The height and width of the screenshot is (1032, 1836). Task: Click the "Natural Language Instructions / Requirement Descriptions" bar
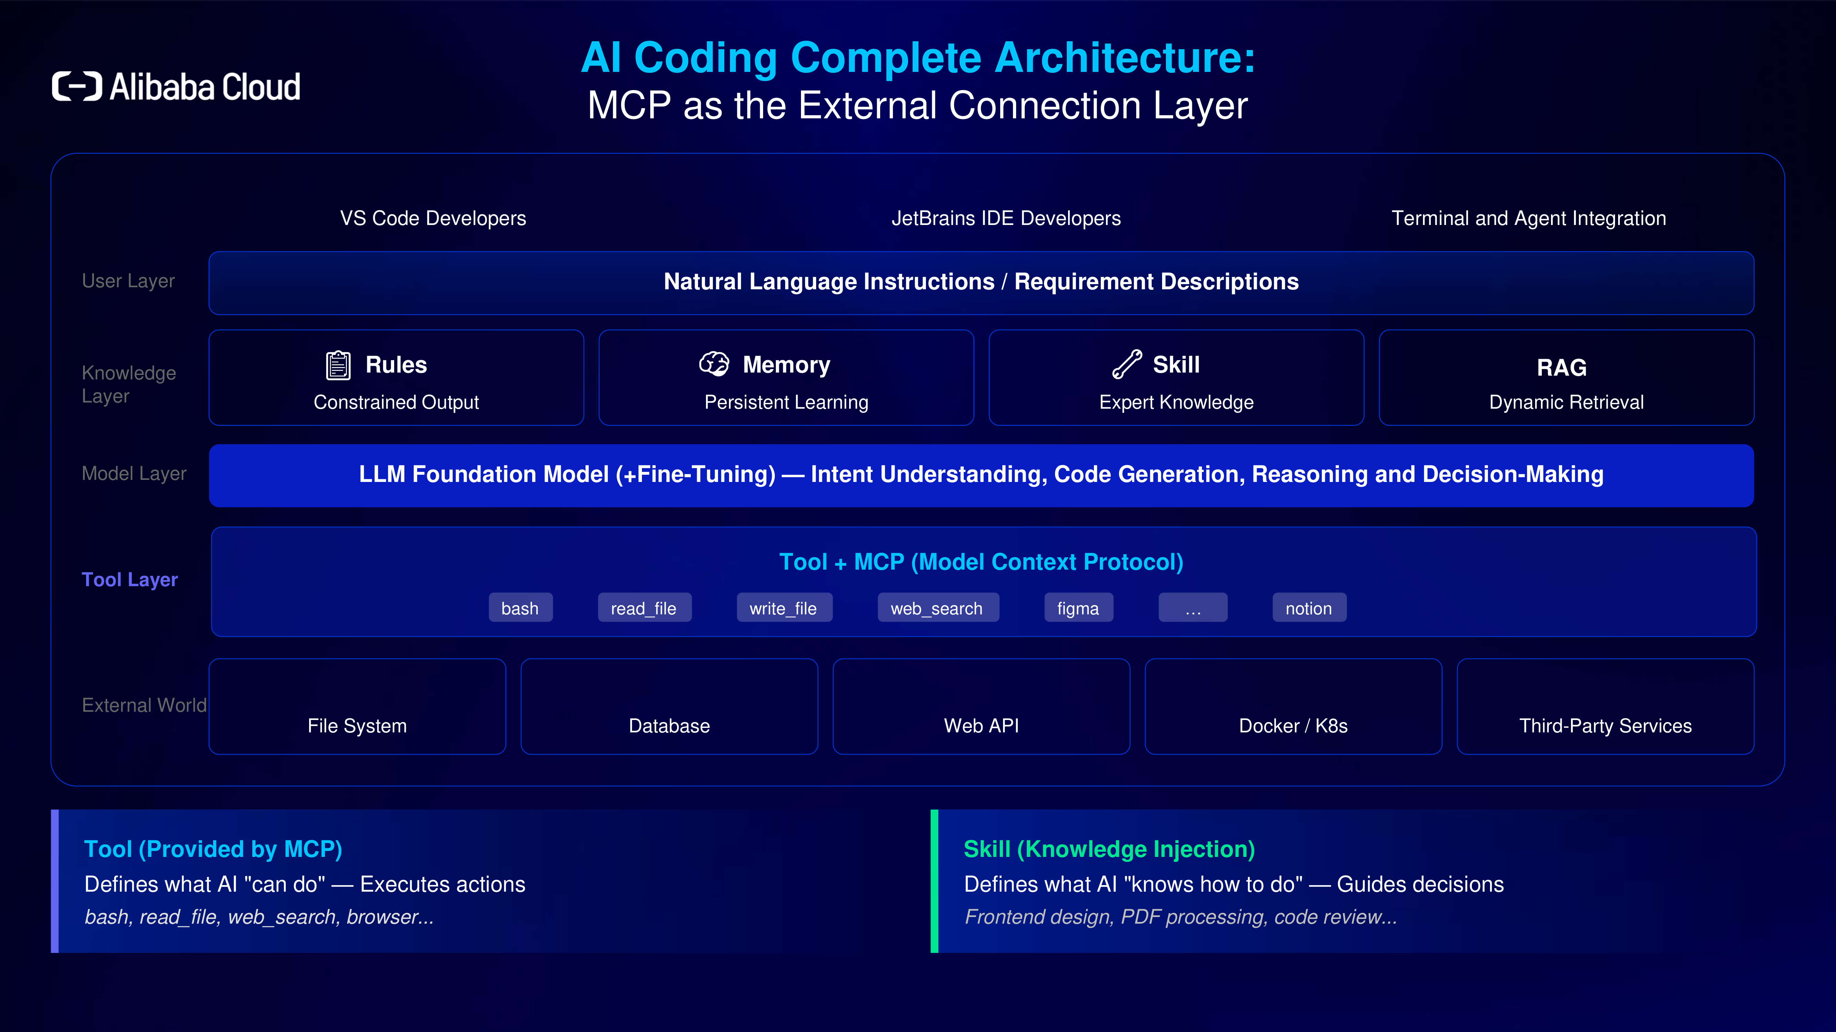[981, 283]
